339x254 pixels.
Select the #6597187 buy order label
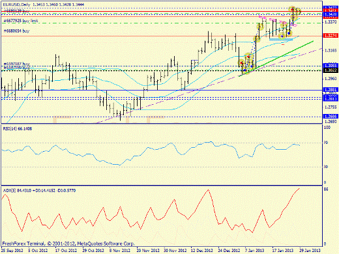pos(16,64)
